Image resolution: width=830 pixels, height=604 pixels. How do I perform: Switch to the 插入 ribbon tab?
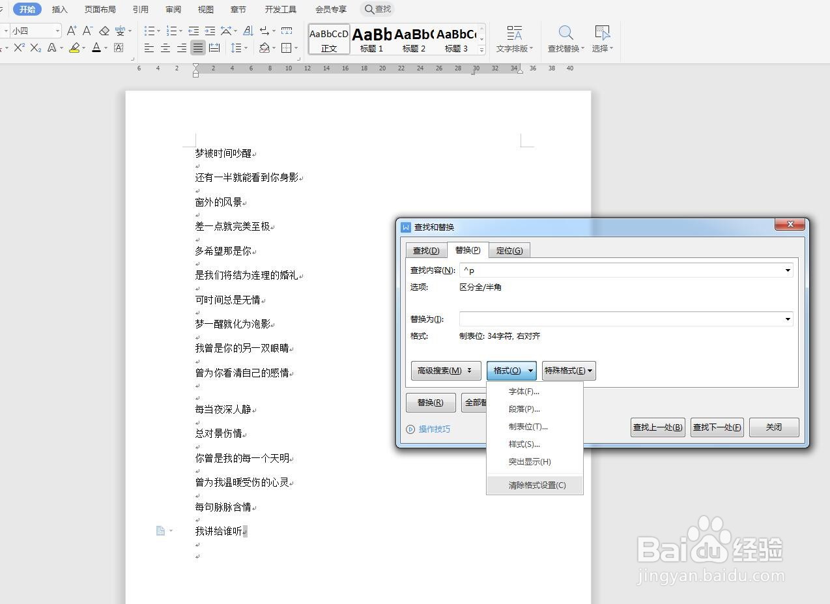(x=59, y=9)
